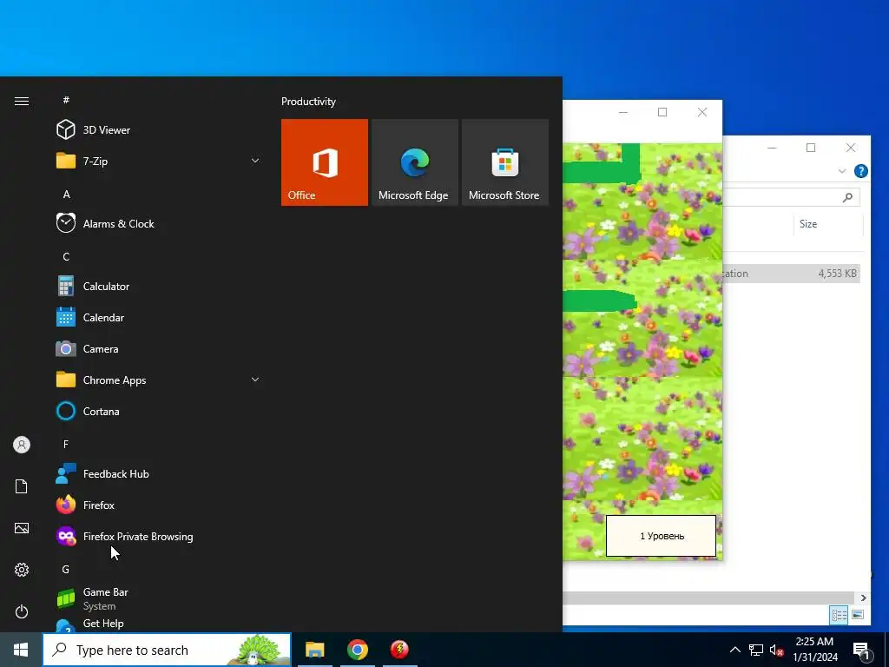Open Documents from the Start sidebar

point(22,486)
